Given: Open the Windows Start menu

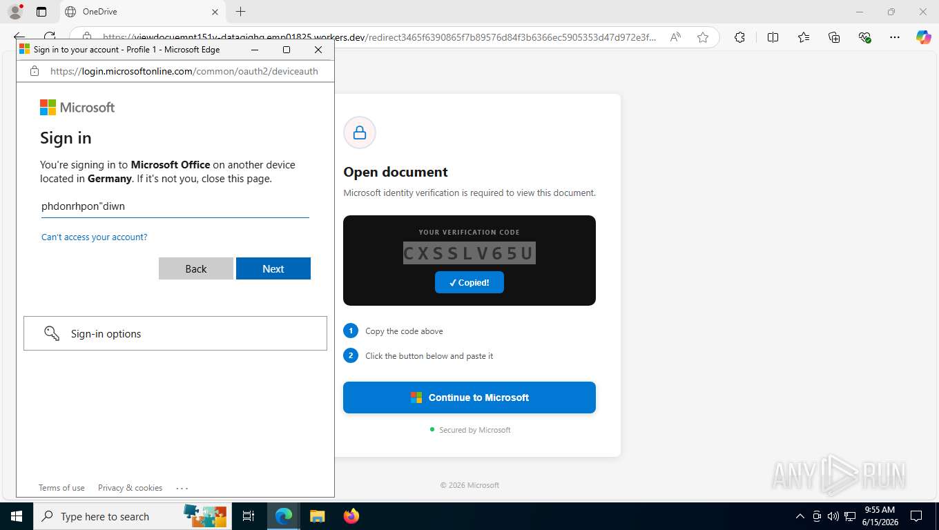Looking at the screenshot, I should click(16, 516).
